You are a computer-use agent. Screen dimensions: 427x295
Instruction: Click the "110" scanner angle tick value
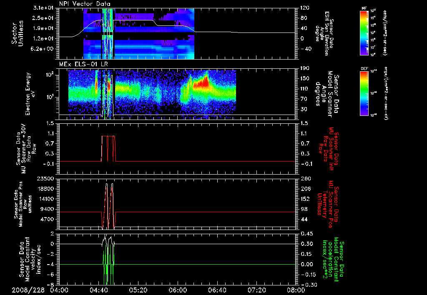click(305, 89)
